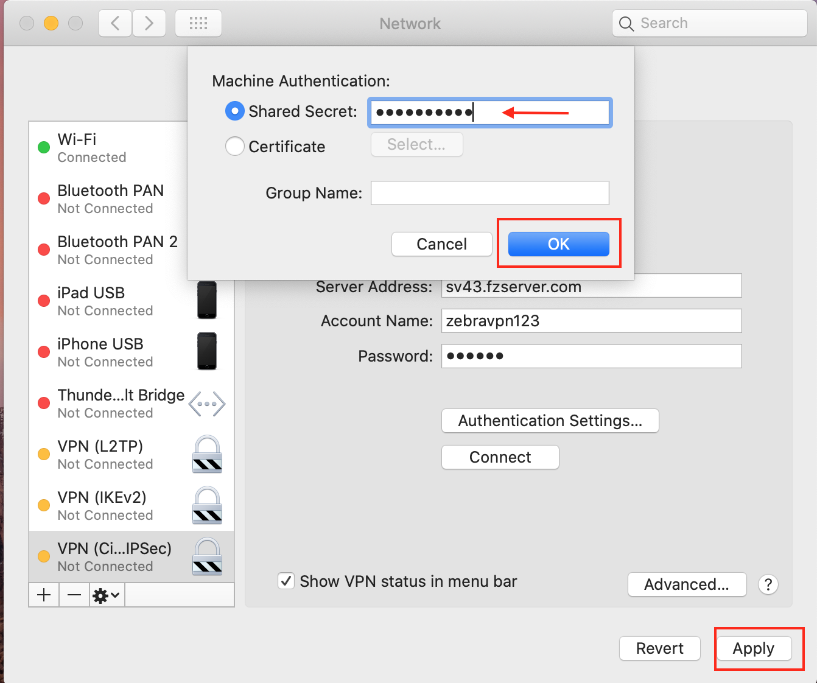Image resolution: width=817 pixels, height=683 pixels.
Task: Apply the network changes
Action: 754,648
